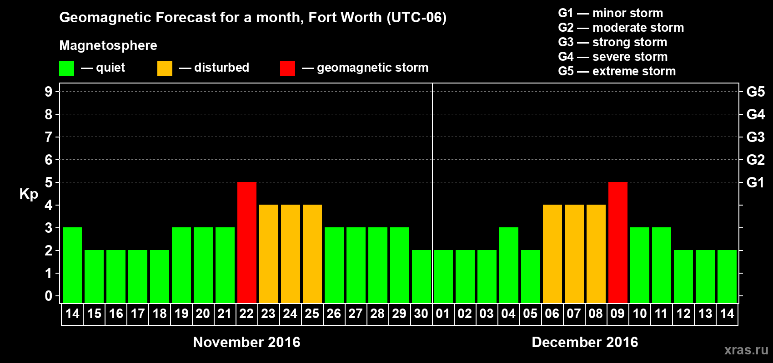This screenshot has height=363, width=773.
Task: Click 'G3 — strong storm' legend text
Action: 613,42
